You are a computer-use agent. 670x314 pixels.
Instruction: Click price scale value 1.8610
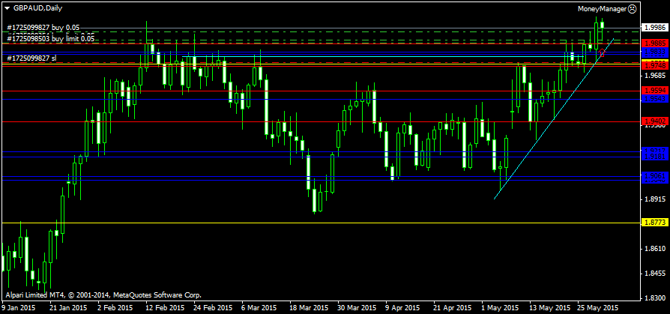pos(656,249)
